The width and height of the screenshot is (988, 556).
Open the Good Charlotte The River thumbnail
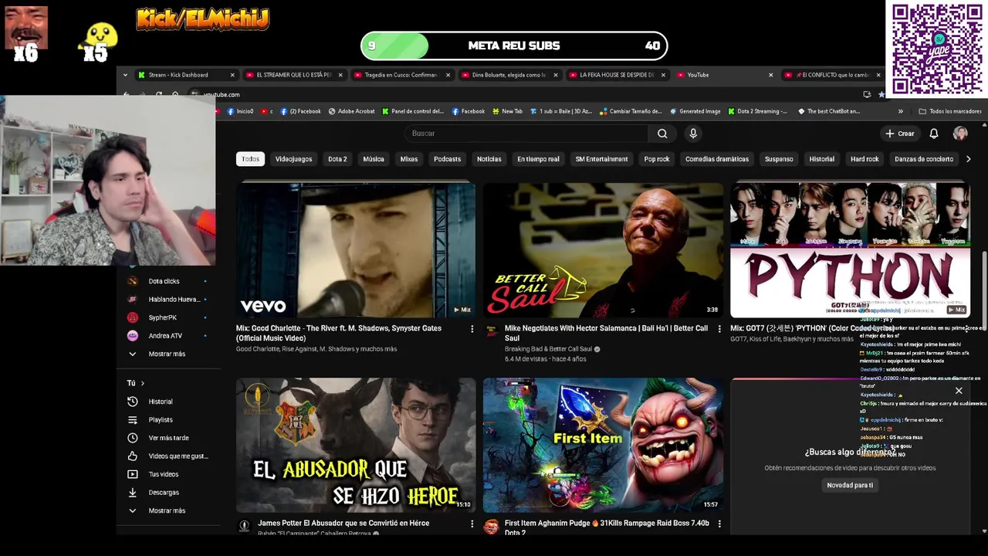point(356,250)
